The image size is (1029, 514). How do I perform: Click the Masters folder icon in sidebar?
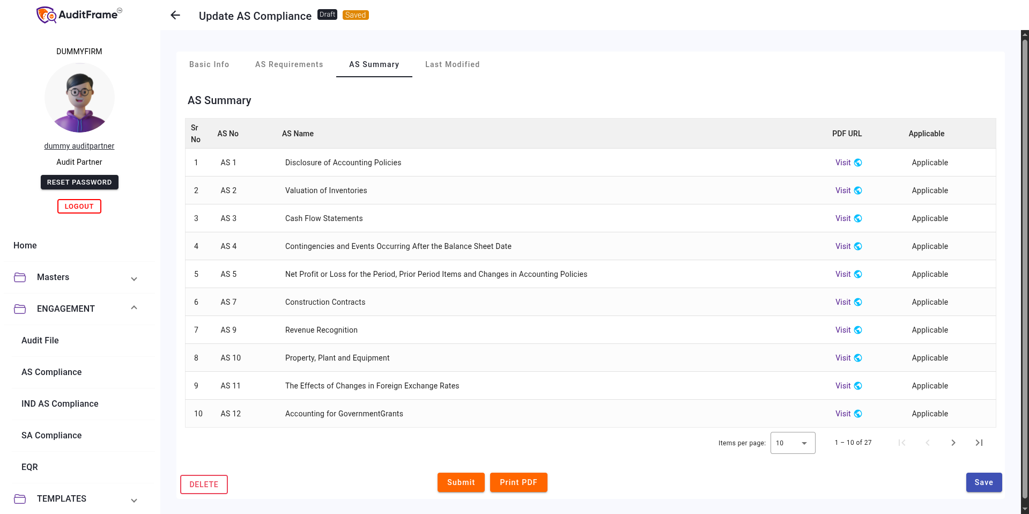pos(20,277)
